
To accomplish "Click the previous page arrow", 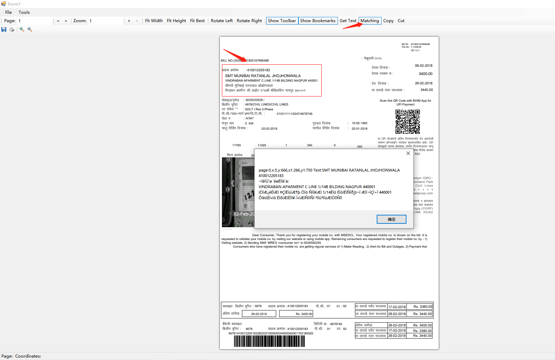I will (x=58, y=21).
